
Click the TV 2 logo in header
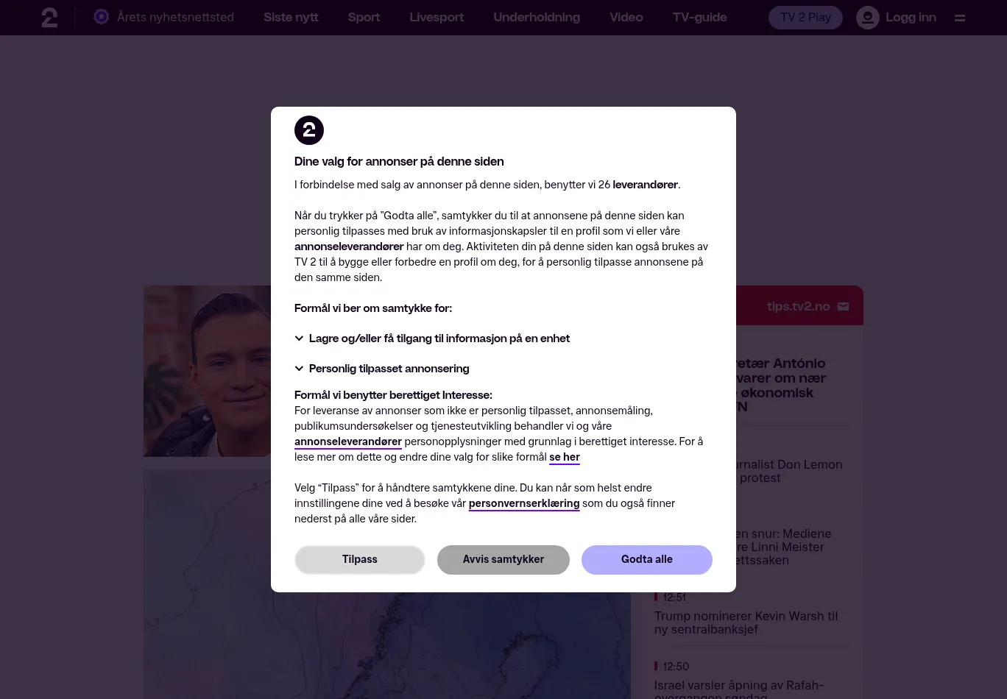[x=49, y=18]
